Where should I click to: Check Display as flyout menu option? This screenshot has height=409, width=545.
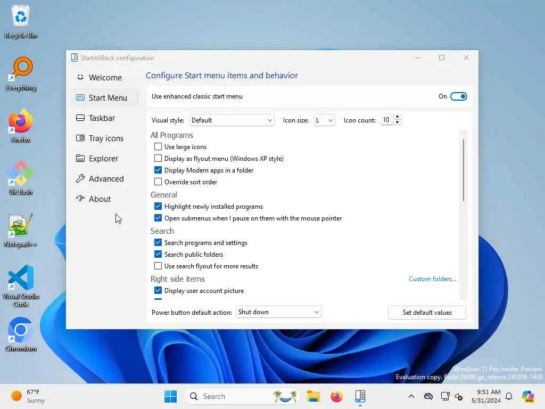[x=158, y=158]
